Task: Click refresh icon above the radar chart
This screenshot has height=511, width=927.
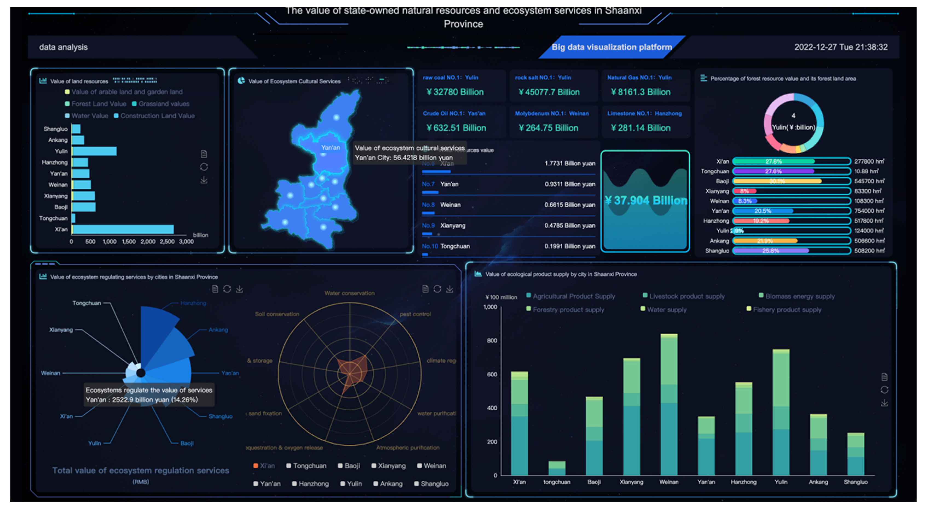Action: tap(437, 289)
